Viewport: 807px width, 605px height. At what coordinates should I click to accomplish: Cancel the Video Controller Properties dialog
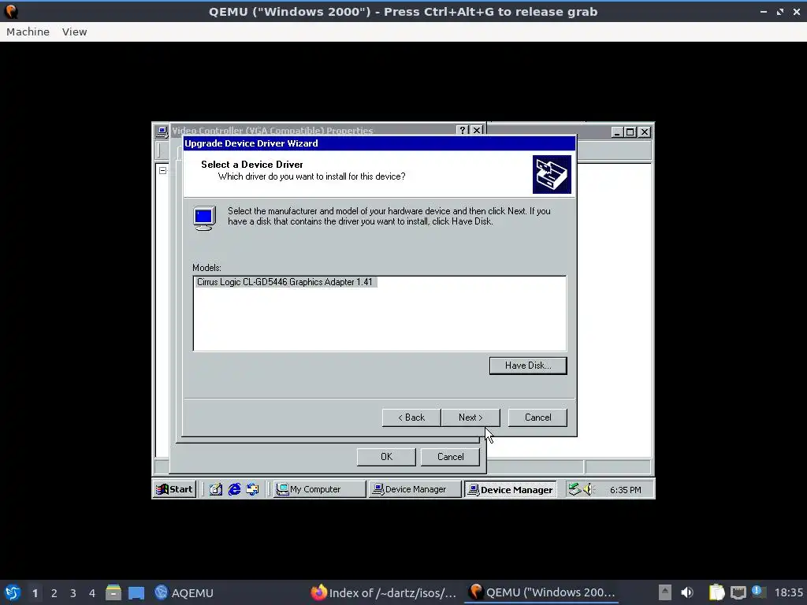[x=450, y=456]
